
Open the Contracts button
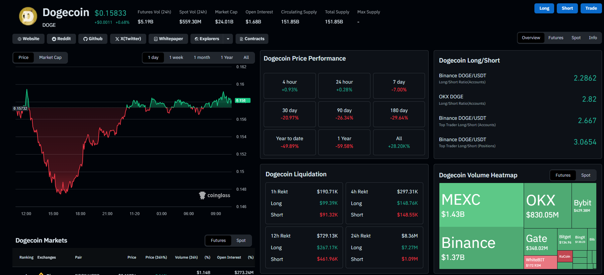(x=252, y=39)
